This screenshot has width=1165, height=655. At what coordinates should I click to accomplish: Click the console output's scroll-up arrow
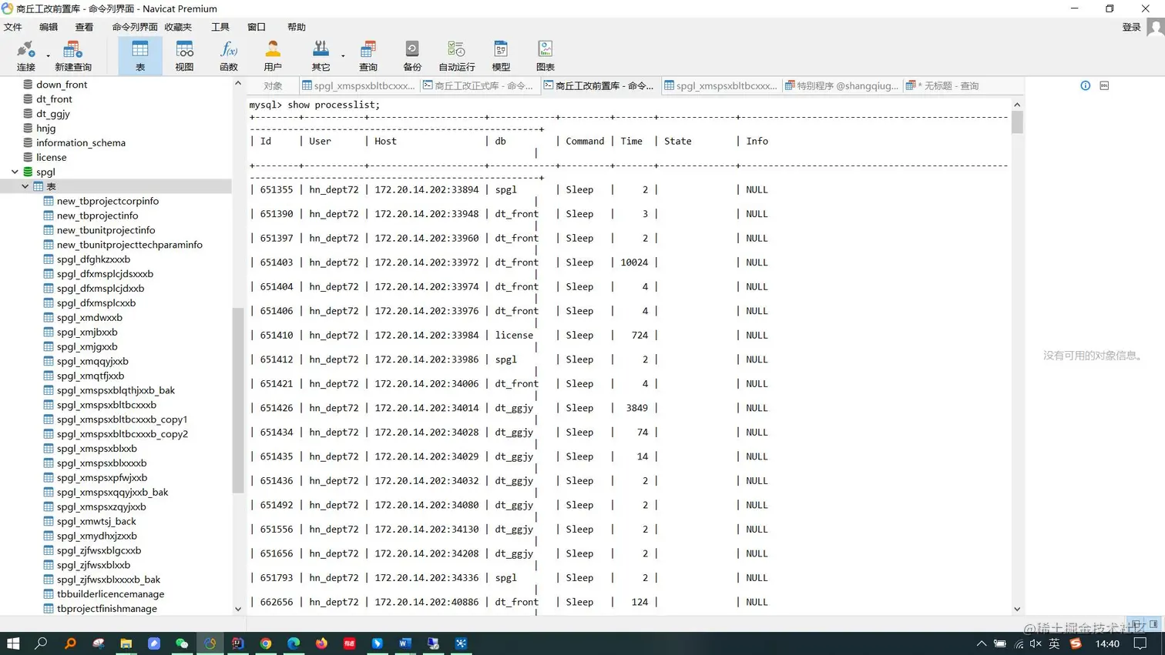pos(1017,105)
